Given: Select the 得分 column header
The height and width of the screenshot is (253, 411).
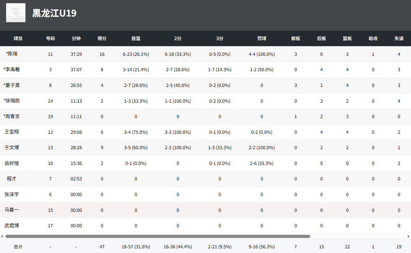Looking at the screenshot, I should point(102,38).
